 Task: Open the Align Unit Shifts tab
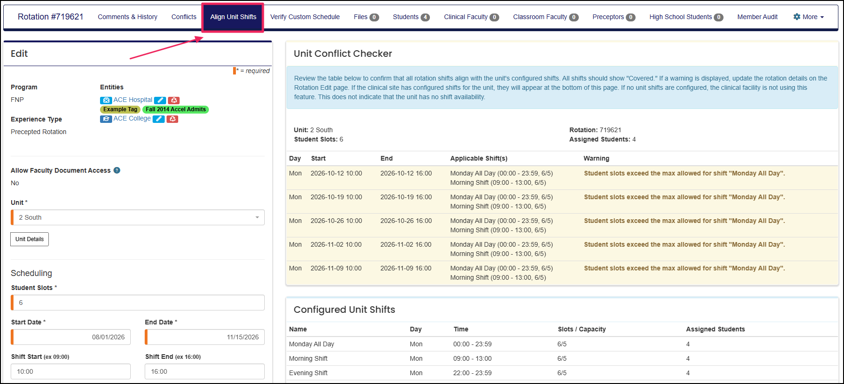(233, 17)
